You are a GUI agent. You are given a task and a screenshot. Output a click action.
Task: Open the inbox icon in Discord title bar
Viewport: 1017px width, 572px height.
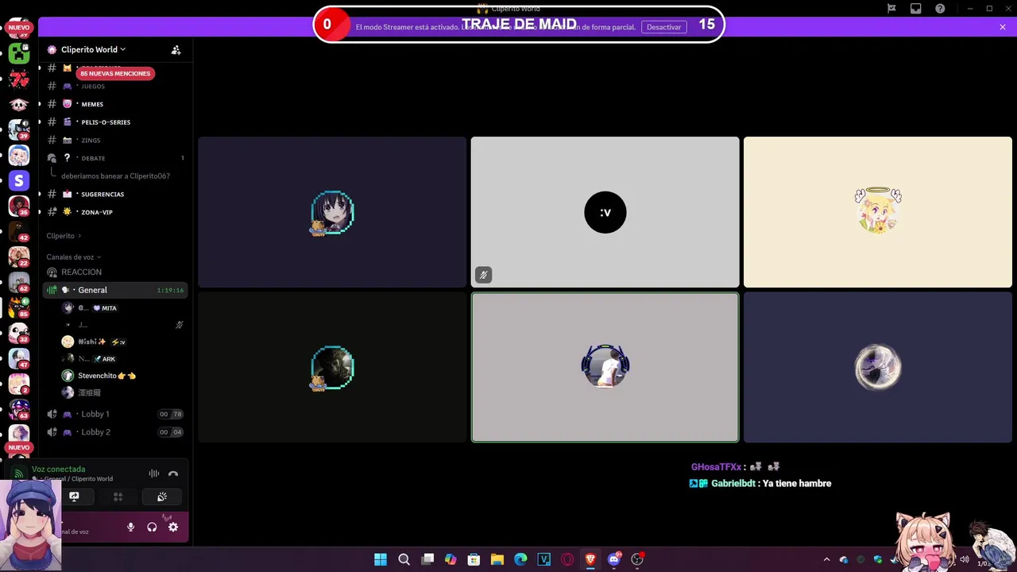[916, 9]
